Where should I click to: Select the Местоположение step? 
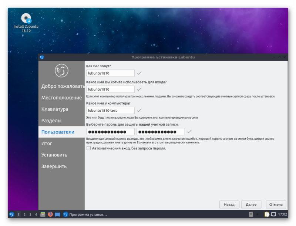click(x=61, y=98)
